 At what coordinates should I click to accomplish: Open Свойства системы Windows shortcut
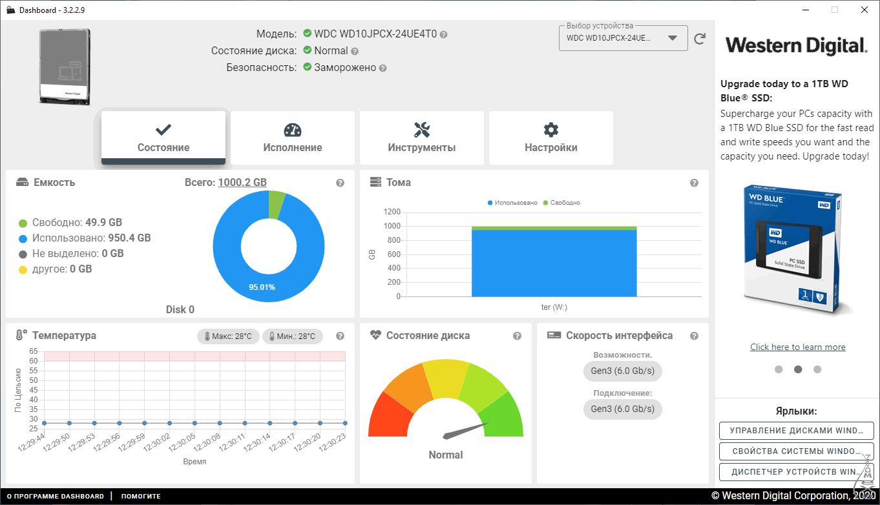click(797, 451)
